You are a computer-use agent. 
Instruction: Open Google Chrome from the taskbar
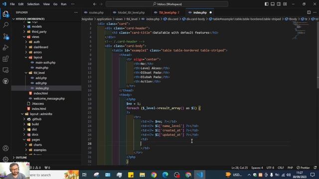[154, 175]
